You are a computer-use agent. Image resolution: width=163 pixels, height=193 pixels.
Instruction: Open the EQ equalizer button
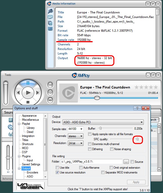coord(50,100)
